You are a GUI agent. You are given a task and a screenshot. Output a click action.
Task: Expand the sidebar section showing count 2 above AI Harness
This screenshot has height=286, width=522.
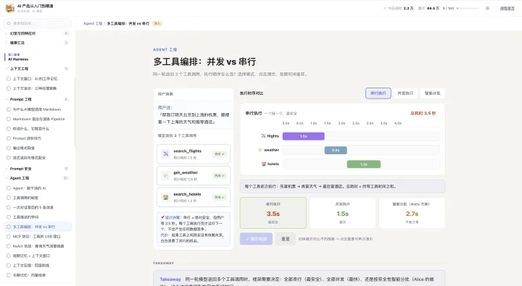pos(37,43)
